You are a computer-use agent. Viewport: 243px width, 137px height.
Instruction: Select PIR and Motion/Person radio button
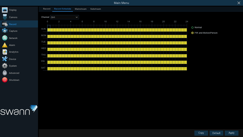pyautogui.click(x=193, y=33)
